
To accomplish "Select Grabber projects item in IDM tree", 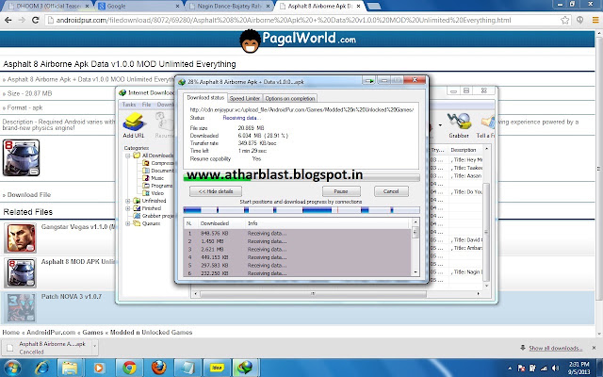I will [153, 216].
